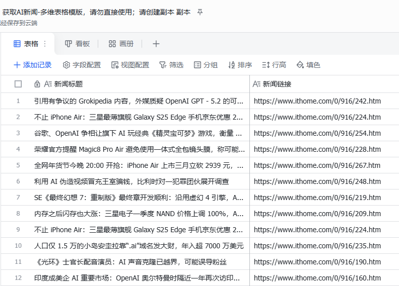Open the 行高 row height option
399x286 pixels.
(274, 65)
